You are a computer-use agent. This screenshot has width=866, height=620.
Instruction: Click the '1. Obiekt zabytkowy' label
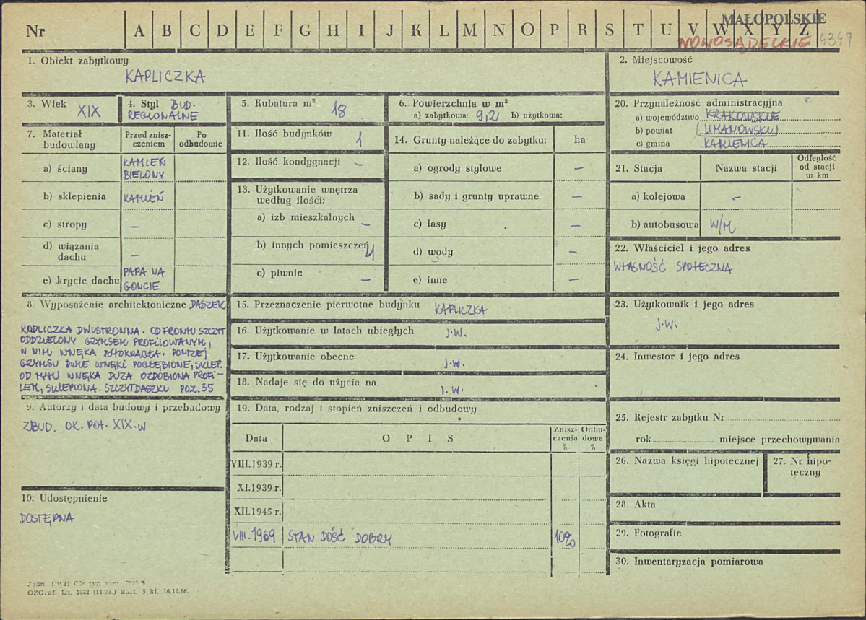[x=78, y=61]
